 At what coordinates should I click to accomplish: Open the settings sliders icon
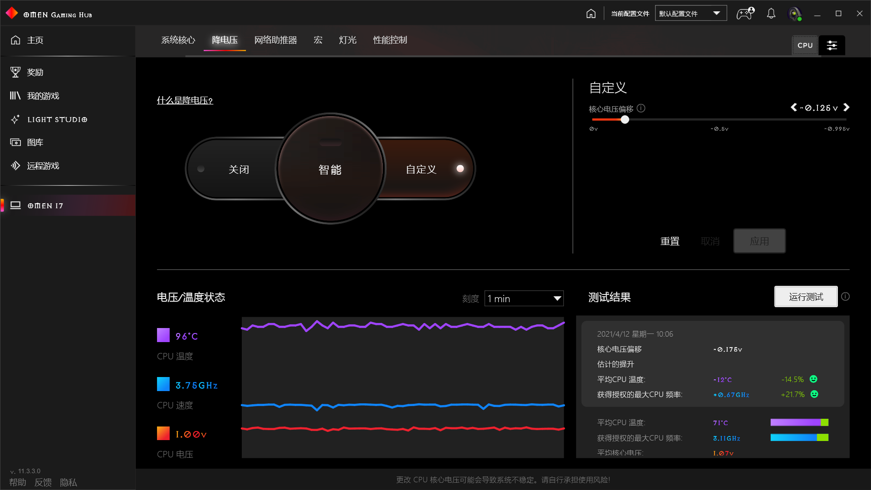(832, 45)
